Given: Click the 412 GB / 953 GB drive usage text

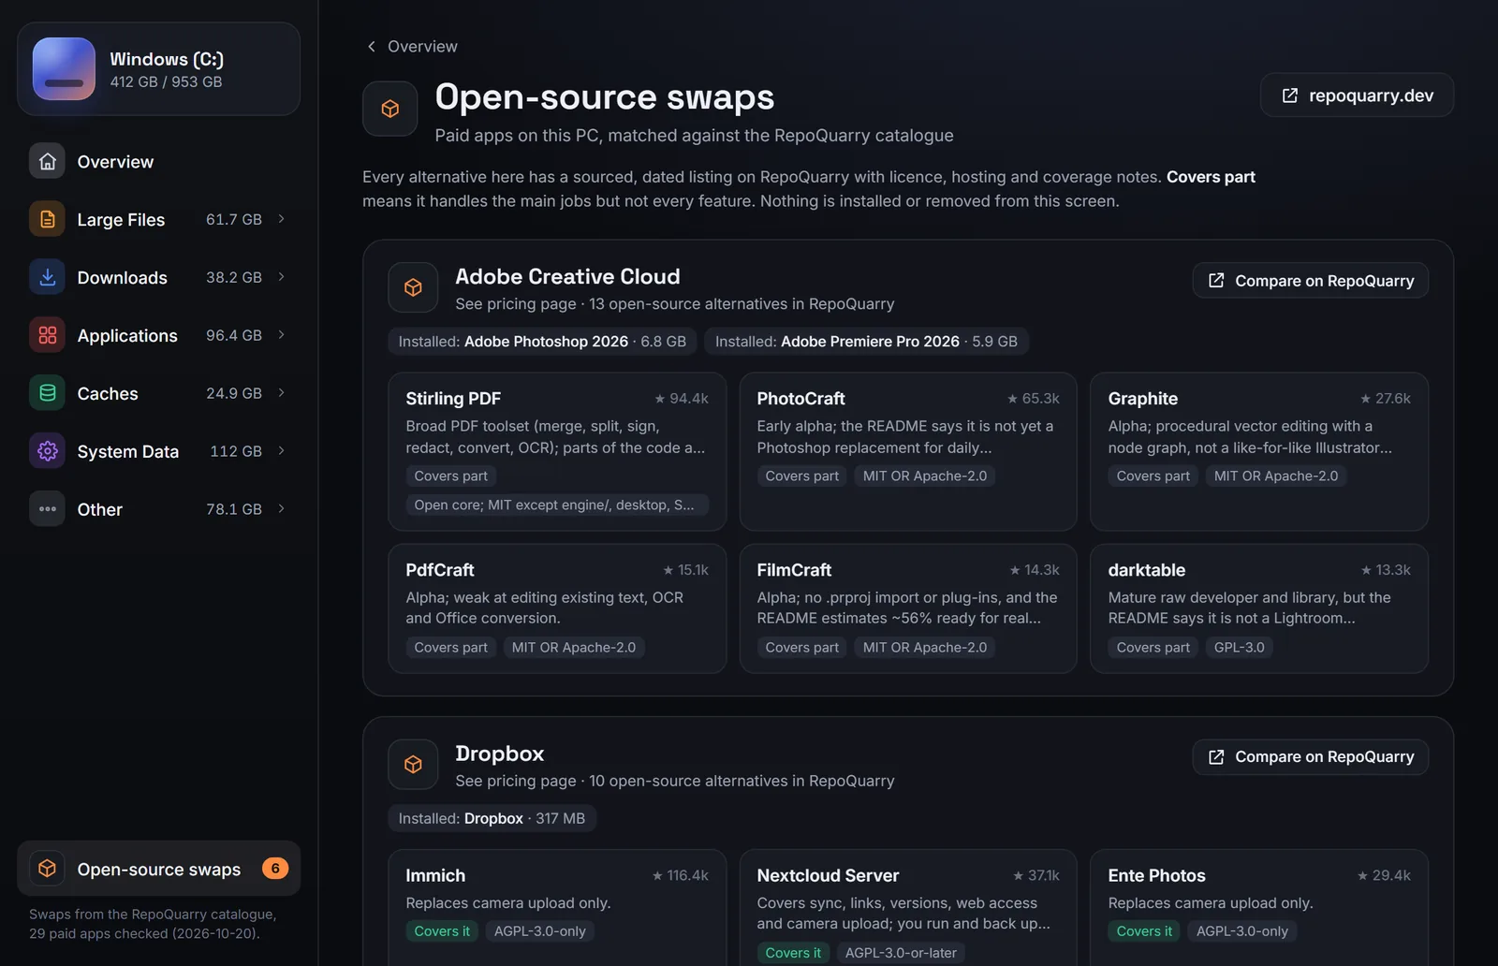Looking at the screenshot, I should [166, 81].
